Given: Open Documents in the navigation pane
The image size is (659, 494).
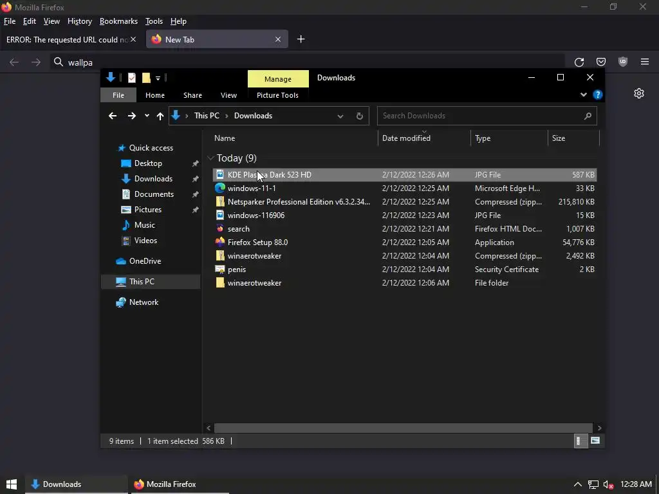Looking at the screenshot, I should click(147, 194).
